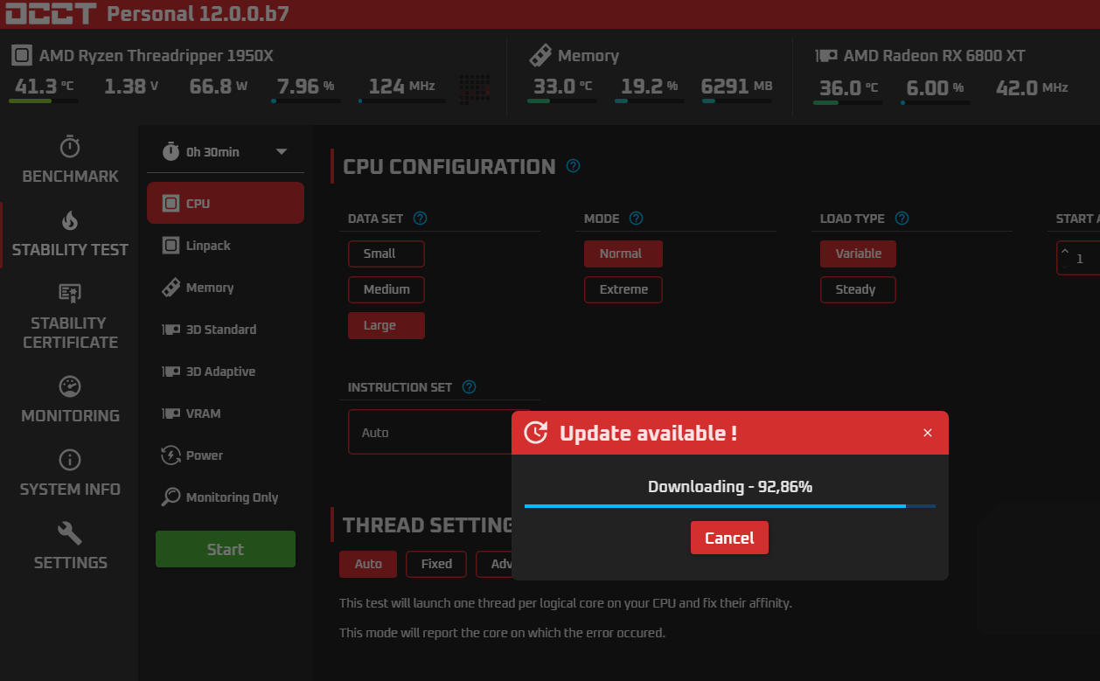Viewport: 1100px width, 681px height.
Task: Click the Memory header icon
Action: click(540, 55)
